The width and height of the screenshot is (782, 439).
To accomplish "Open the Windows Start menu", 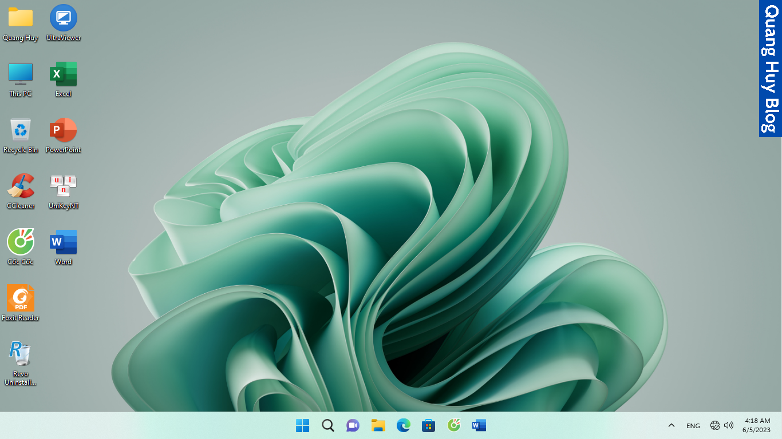I will [302, 425].
